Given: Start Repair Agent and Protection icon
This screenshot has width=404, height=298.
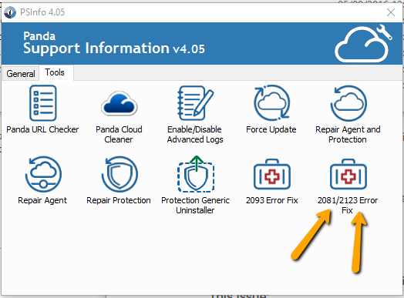Looking at the screenshot, I should click(348, 103).
